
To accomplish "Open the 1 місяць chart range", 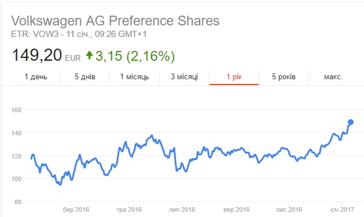I will [134, 77].
